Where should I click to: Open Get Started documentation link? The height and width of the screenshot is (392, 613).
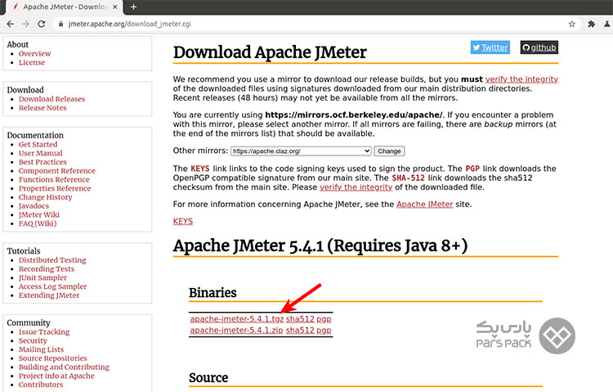(x=38, y=145)
